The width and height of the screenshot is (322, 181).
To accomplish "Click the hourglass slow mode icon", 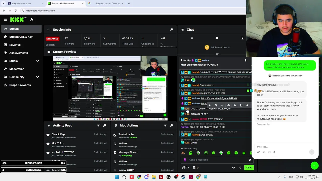I will tap(243, 38).
